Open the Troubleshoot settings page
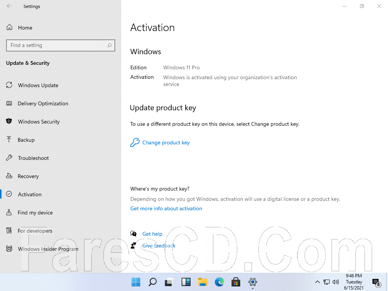The image size is (388, 291). coord(33,158)
